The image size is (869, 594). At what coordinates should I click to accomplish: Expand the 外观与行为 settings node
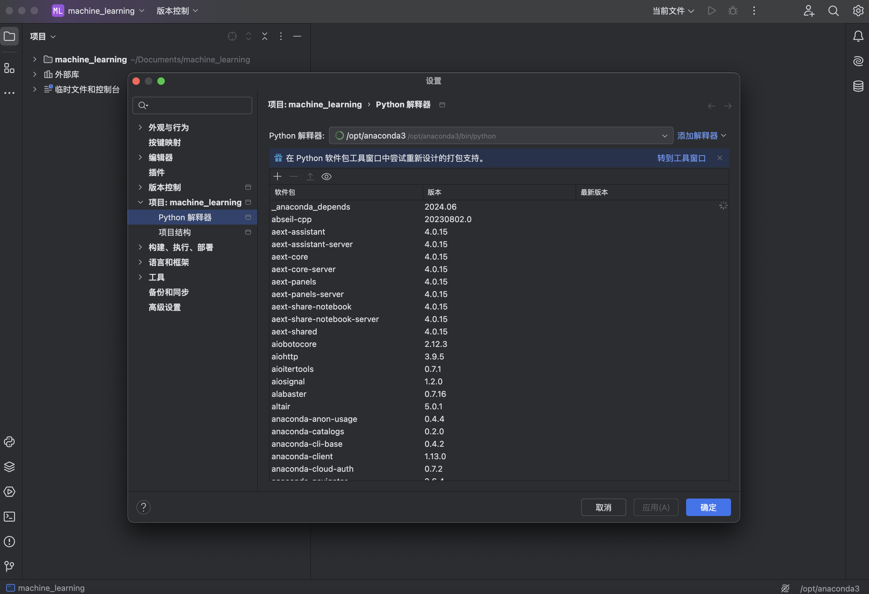pos(140,128)
